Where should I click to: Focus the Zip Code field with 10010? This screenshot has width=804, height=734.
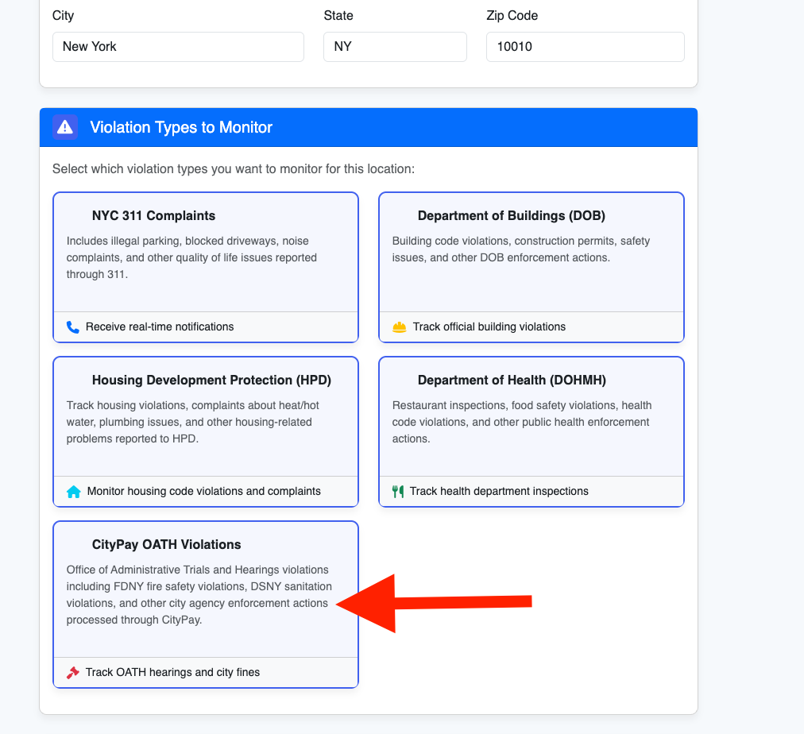tap(585, 47)
